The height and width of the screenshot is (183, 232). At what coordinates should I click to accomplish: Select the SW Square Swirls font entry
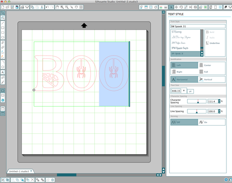click(180, 48)
